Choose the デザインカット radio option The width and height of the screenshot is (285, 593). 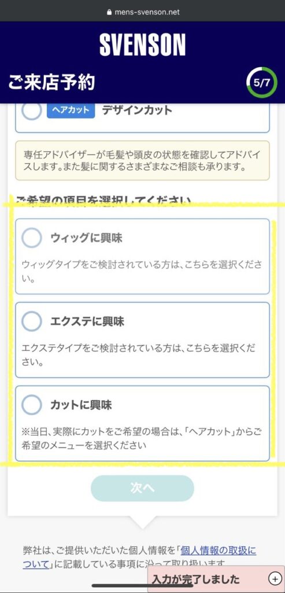(31, 111)
